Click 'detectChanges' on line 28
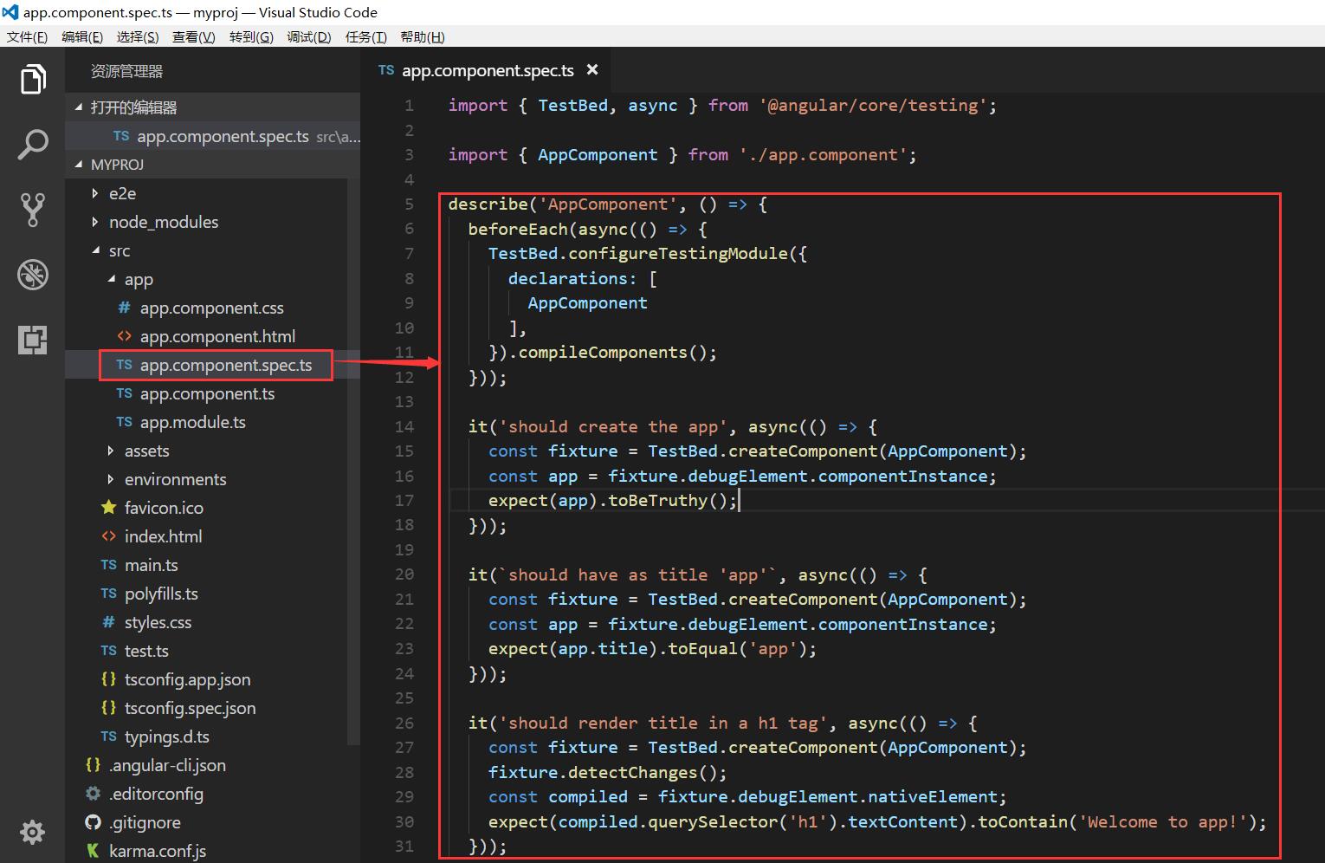 [x=633, y=773]
